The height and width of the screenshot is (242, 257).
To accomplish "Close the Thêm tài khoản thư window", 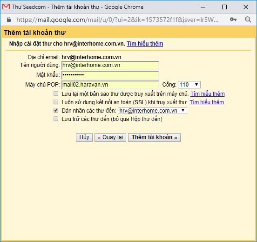I will tap(246, 7).
